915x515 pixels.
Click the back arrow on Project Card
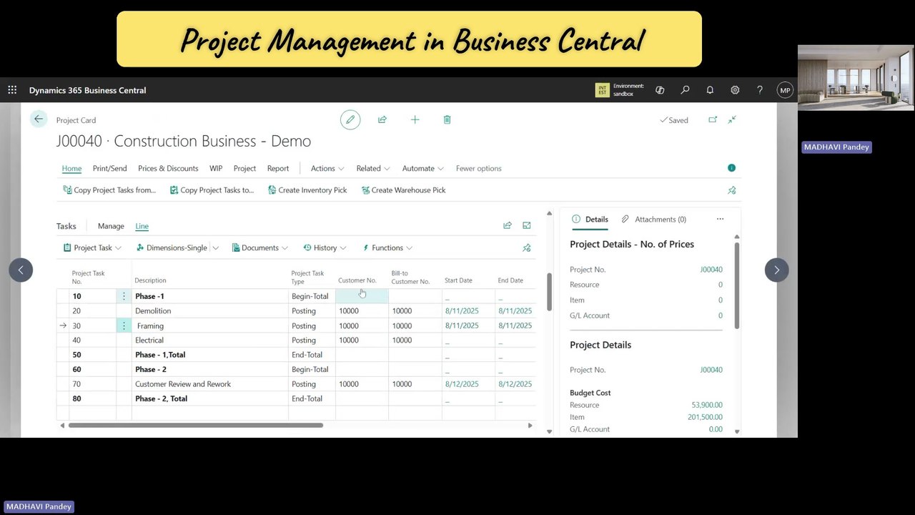38,119
